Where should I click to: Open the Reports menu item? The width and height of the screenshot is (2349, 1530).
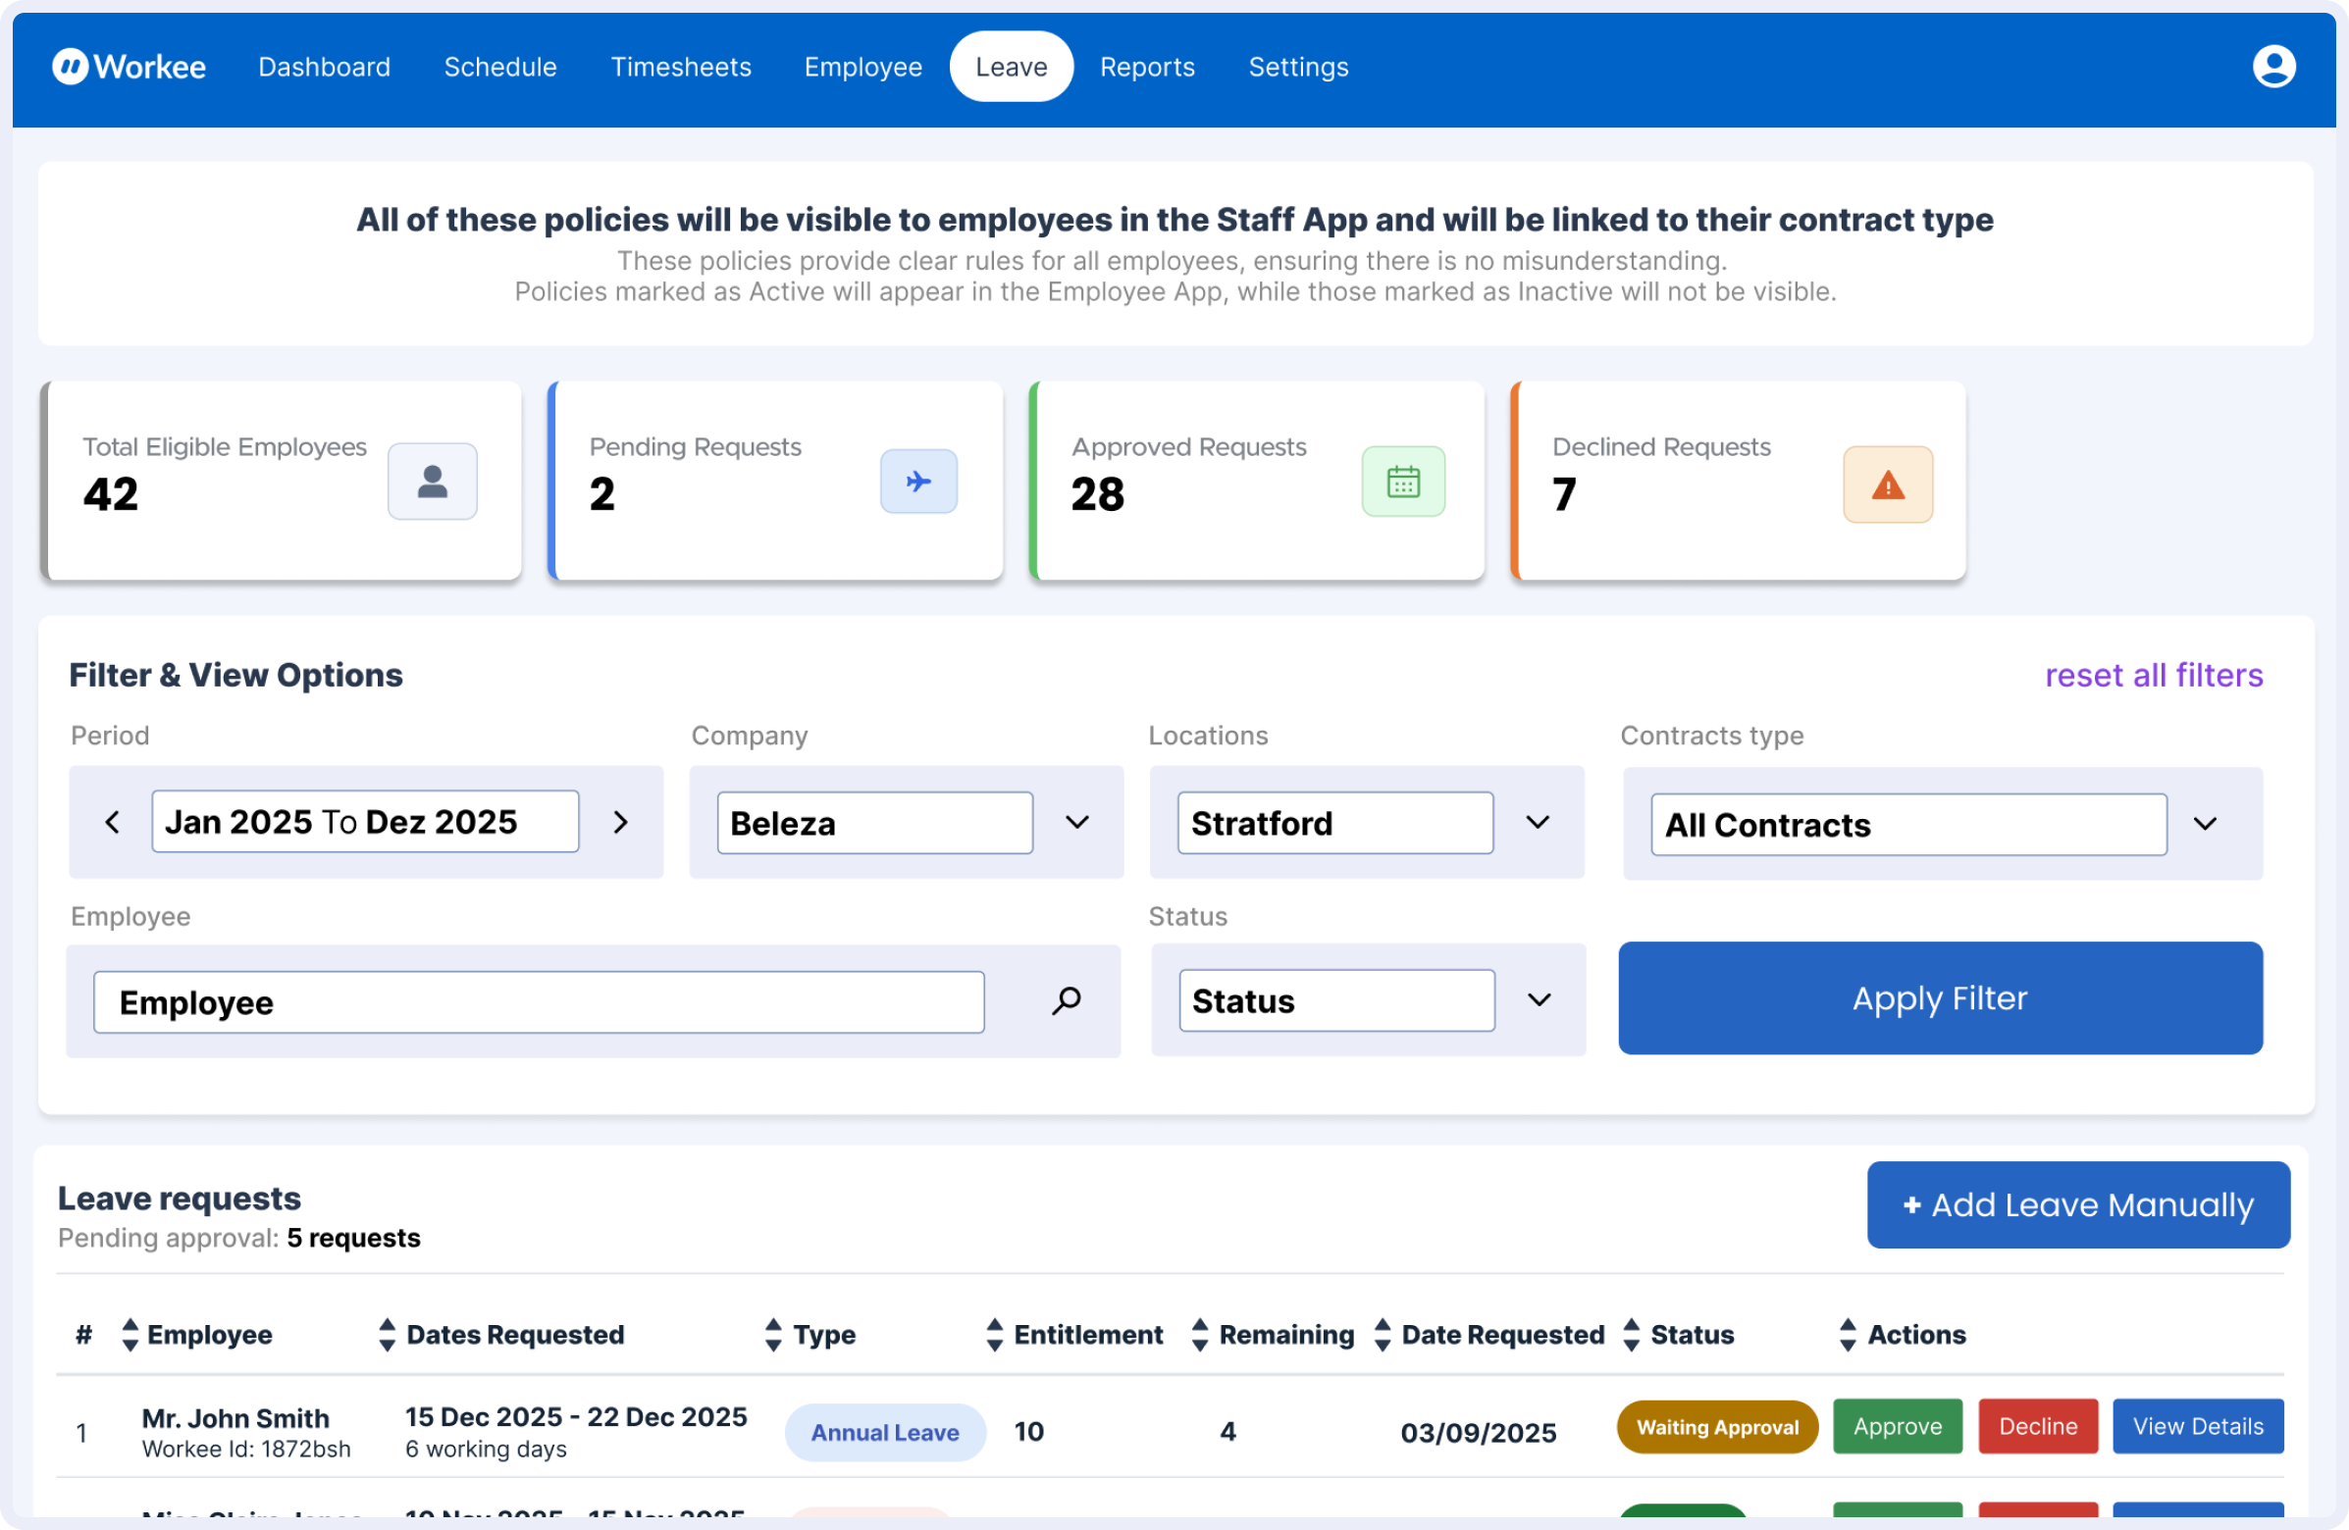click(1147, 67)
